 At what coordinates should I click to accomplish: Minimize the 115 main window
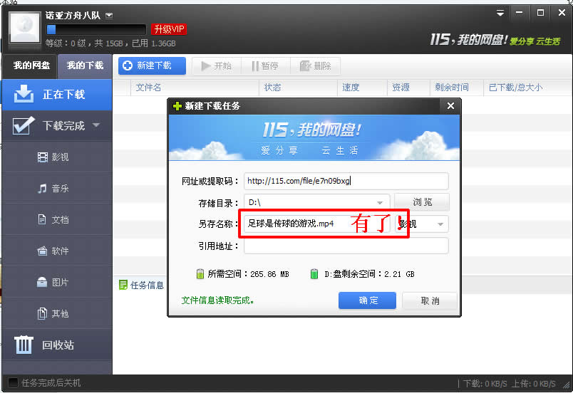point(519,13)
